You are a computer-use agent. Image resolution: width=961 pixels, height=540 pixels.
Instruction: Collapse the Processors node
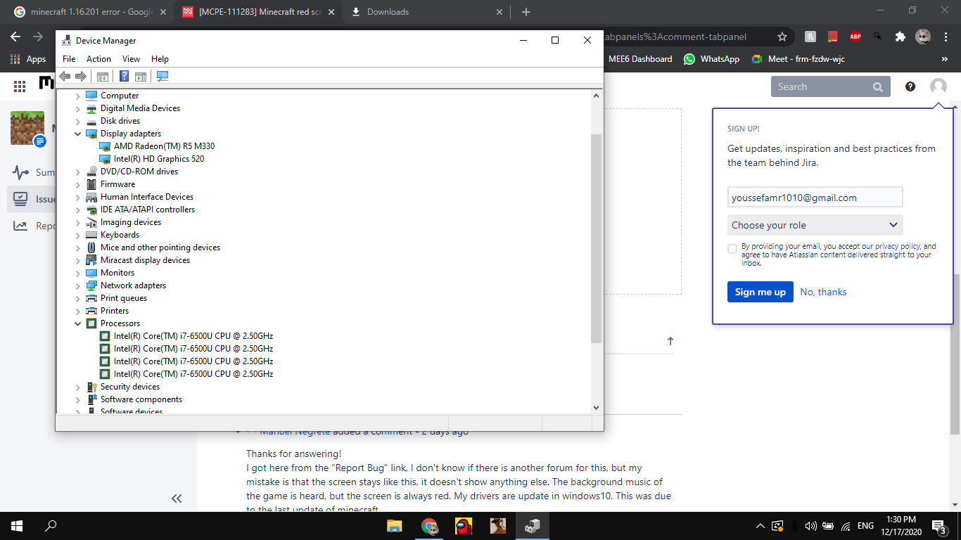tap(78, 323)
